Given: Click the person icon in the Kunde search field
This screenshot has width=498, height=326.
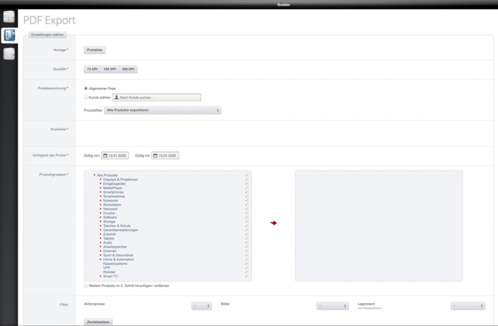Looking at the screenshot, I should tap(117, 97).
